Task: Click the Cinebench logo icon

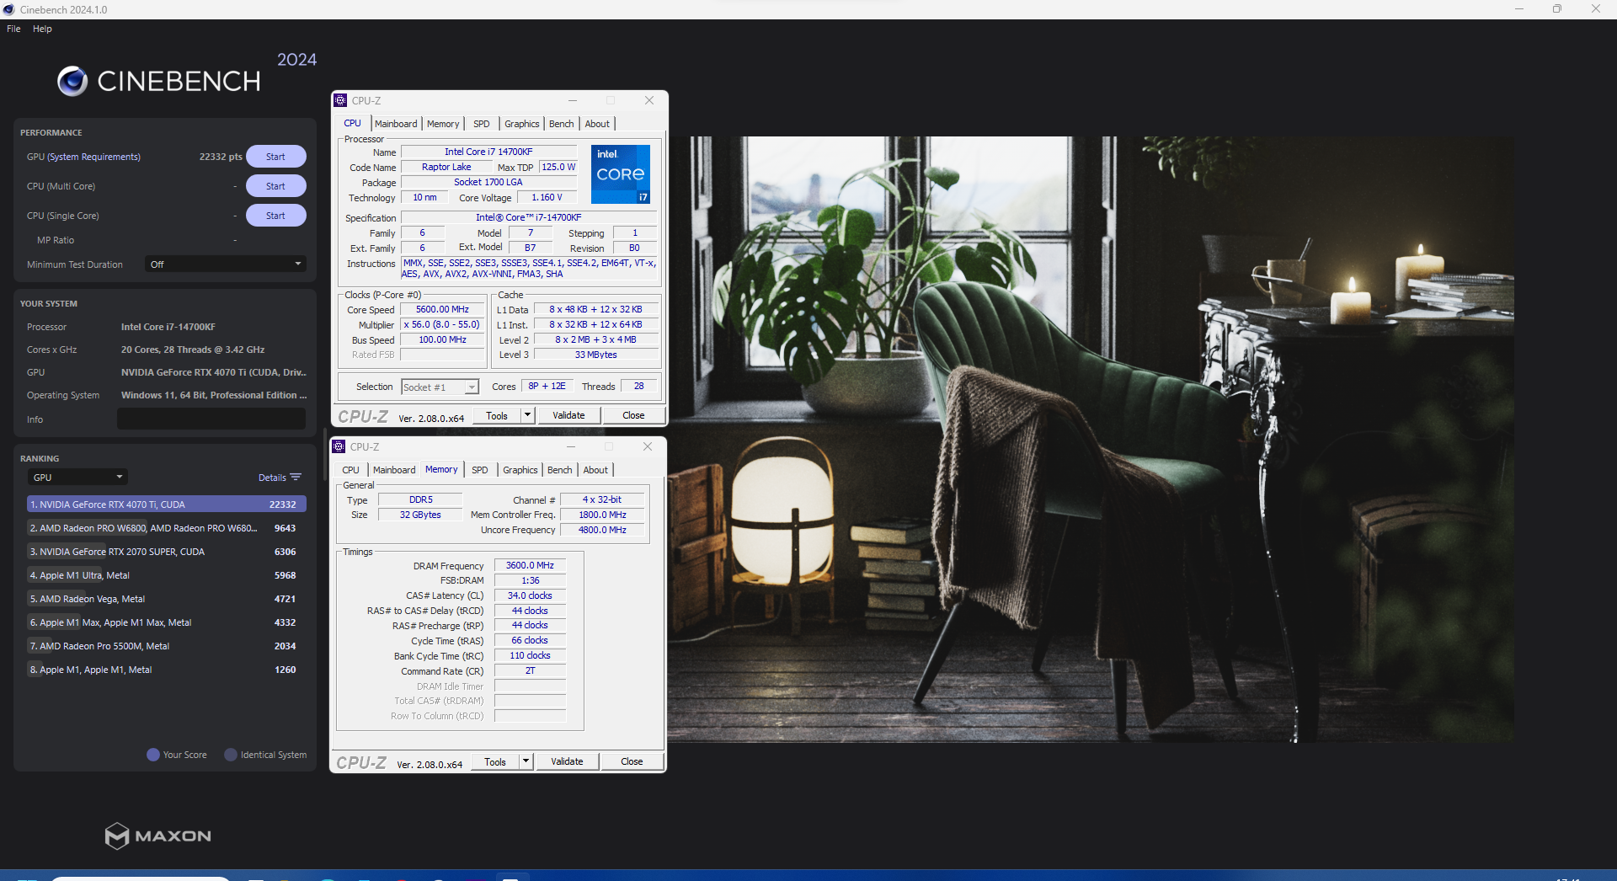Action: 72,81
